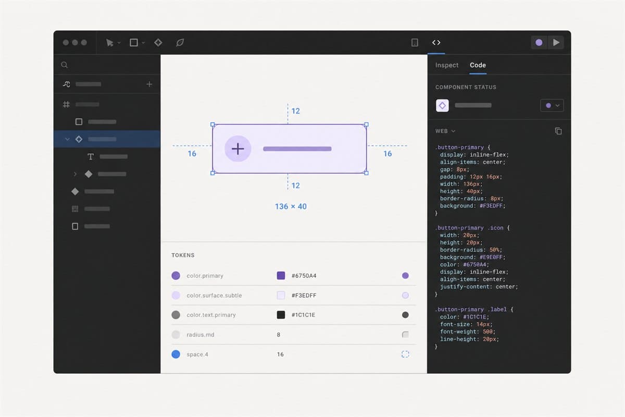Open the device preview icon

pos(415,43)
